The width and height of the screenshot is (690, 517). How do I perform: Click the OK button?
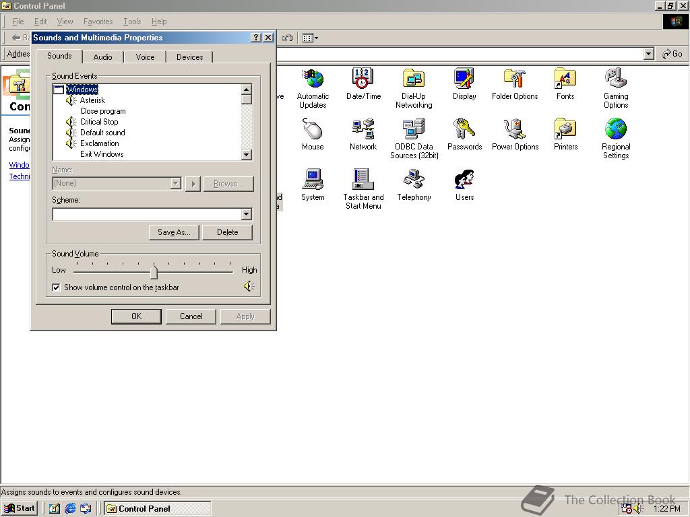click(x=136, y=316)
